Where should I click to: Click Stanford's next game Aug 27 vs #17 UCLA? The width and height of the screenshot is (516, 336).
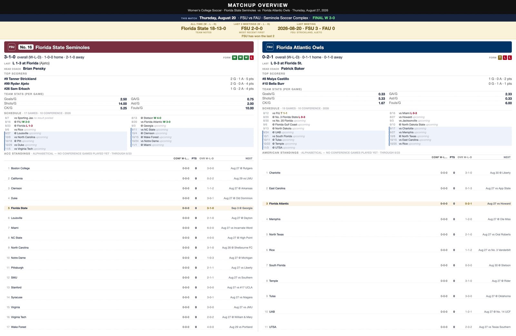click(240, 287)
